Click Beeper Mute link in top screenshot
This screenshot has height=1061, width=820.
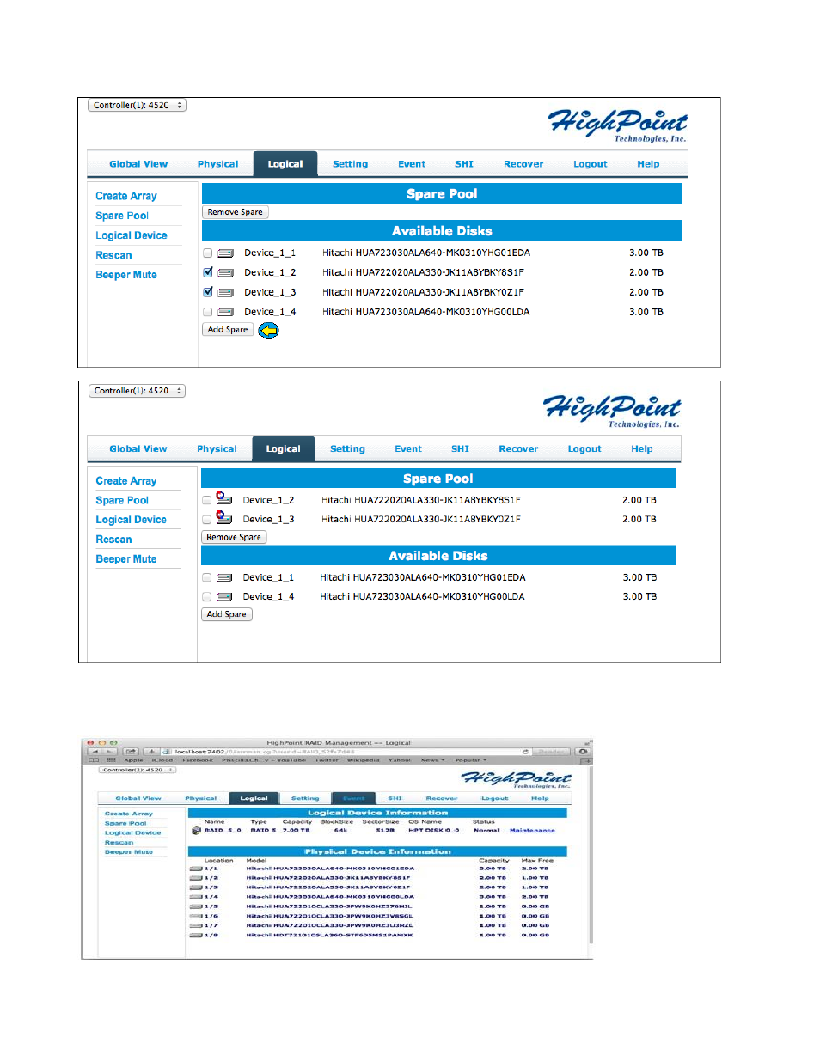pyautogui.click(x=126, y=275)
